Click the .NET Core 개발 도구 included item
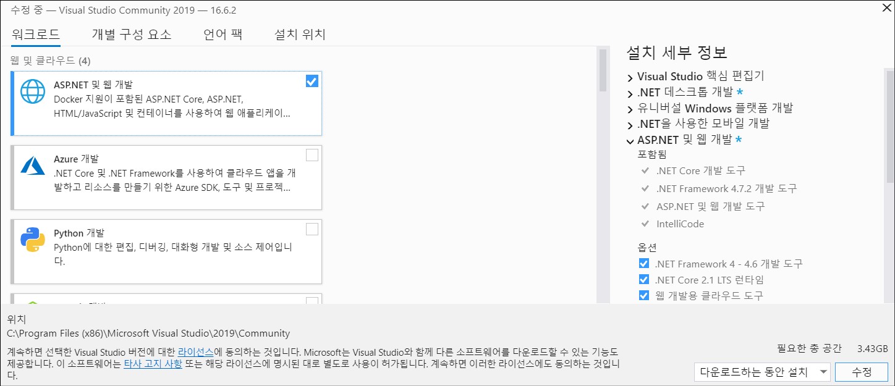895x386 pixels. 701,170
